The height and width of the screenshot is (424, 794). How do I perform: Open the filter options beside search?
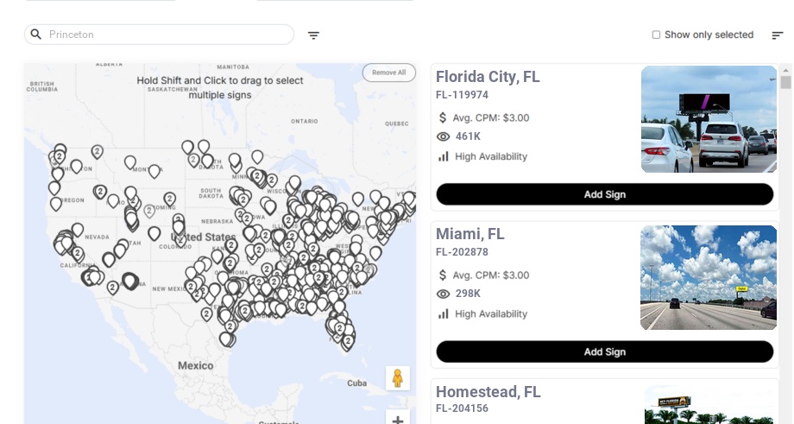pyautogui.click(x=313, y=35)
